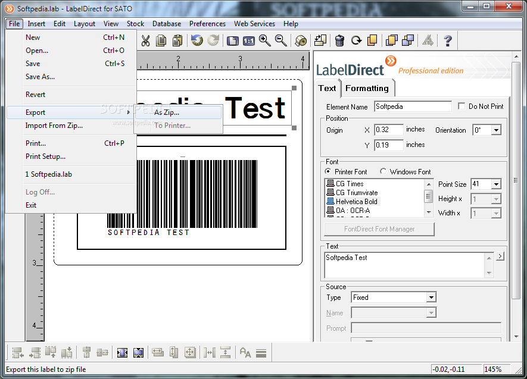This screenshot has height=379, width=527.
Task: Click the Rotate arrow icon
Action: click(x=356, y=40)
